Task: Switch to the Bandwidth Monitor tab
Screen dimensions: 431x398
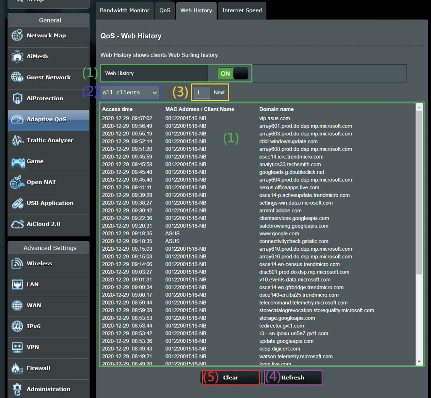Action: point(124,10)
